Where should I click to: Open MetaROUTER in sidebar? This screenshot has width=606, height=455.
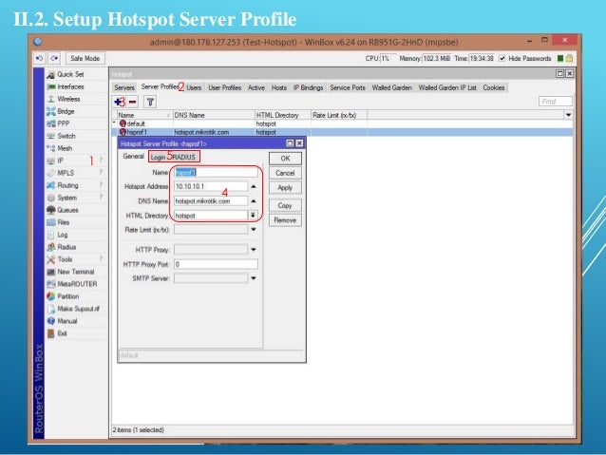77,284
